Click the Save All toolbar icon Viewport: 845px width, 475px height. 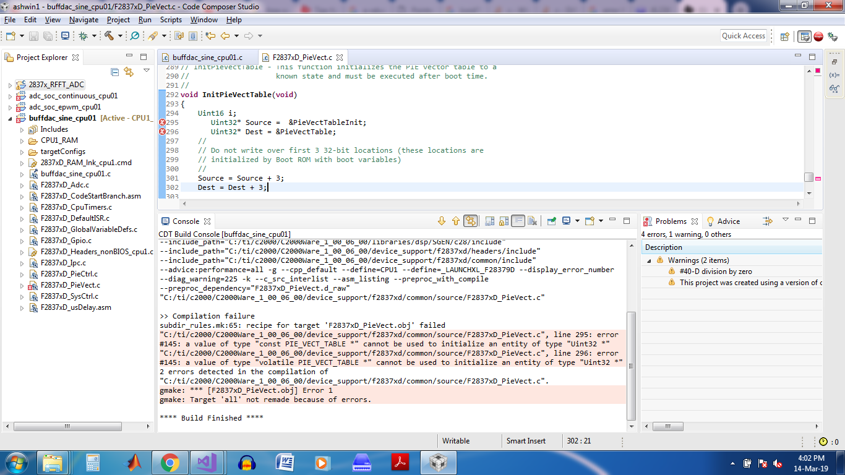tap(48, 36)
